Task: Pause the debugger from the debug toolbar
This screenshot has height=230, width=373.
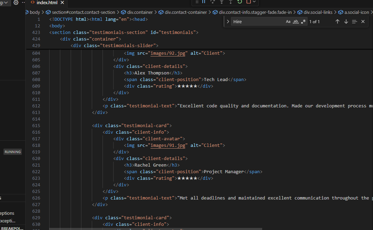Action: (204, 2)
